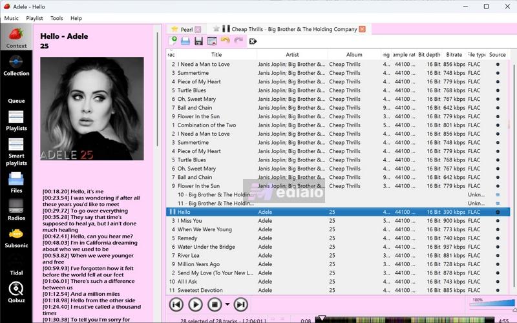Viewport: 517px width, 323px height.
Task: Close the Pearl playlist tab
Action: point(198,29)
